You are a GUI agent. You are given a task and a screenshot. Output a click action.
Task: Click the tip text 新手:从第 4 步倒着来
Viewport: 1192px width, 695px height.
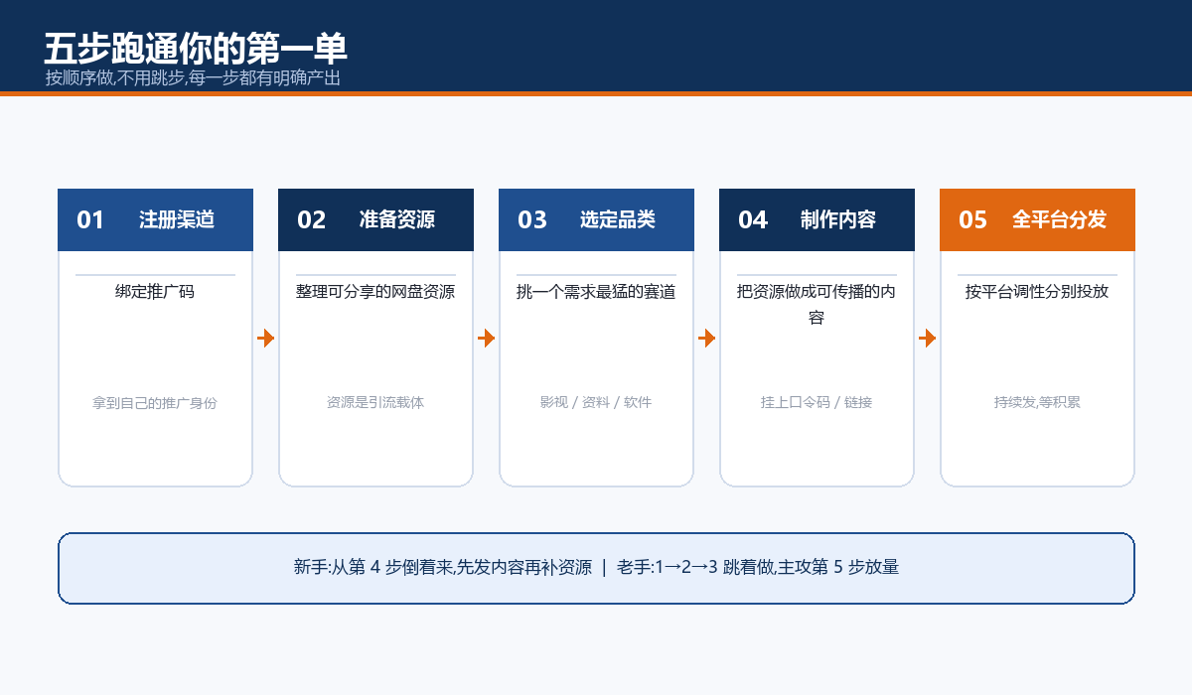(x=372, y=568)
